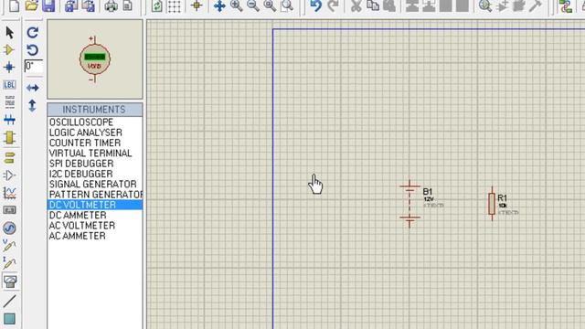The width and height of the screenshot is (585, 329).
Task: Save the current design
Action: coord(48,5)
